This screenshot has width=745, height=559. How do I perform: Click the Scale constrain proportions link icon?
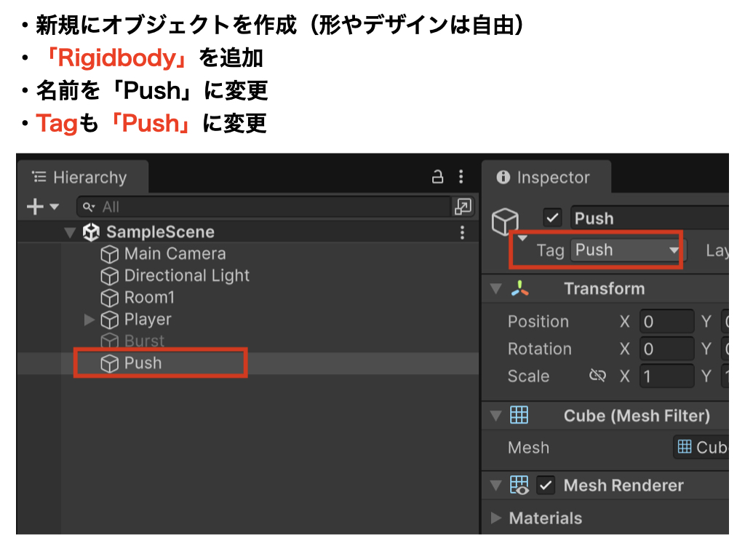[x=597, y=376]
